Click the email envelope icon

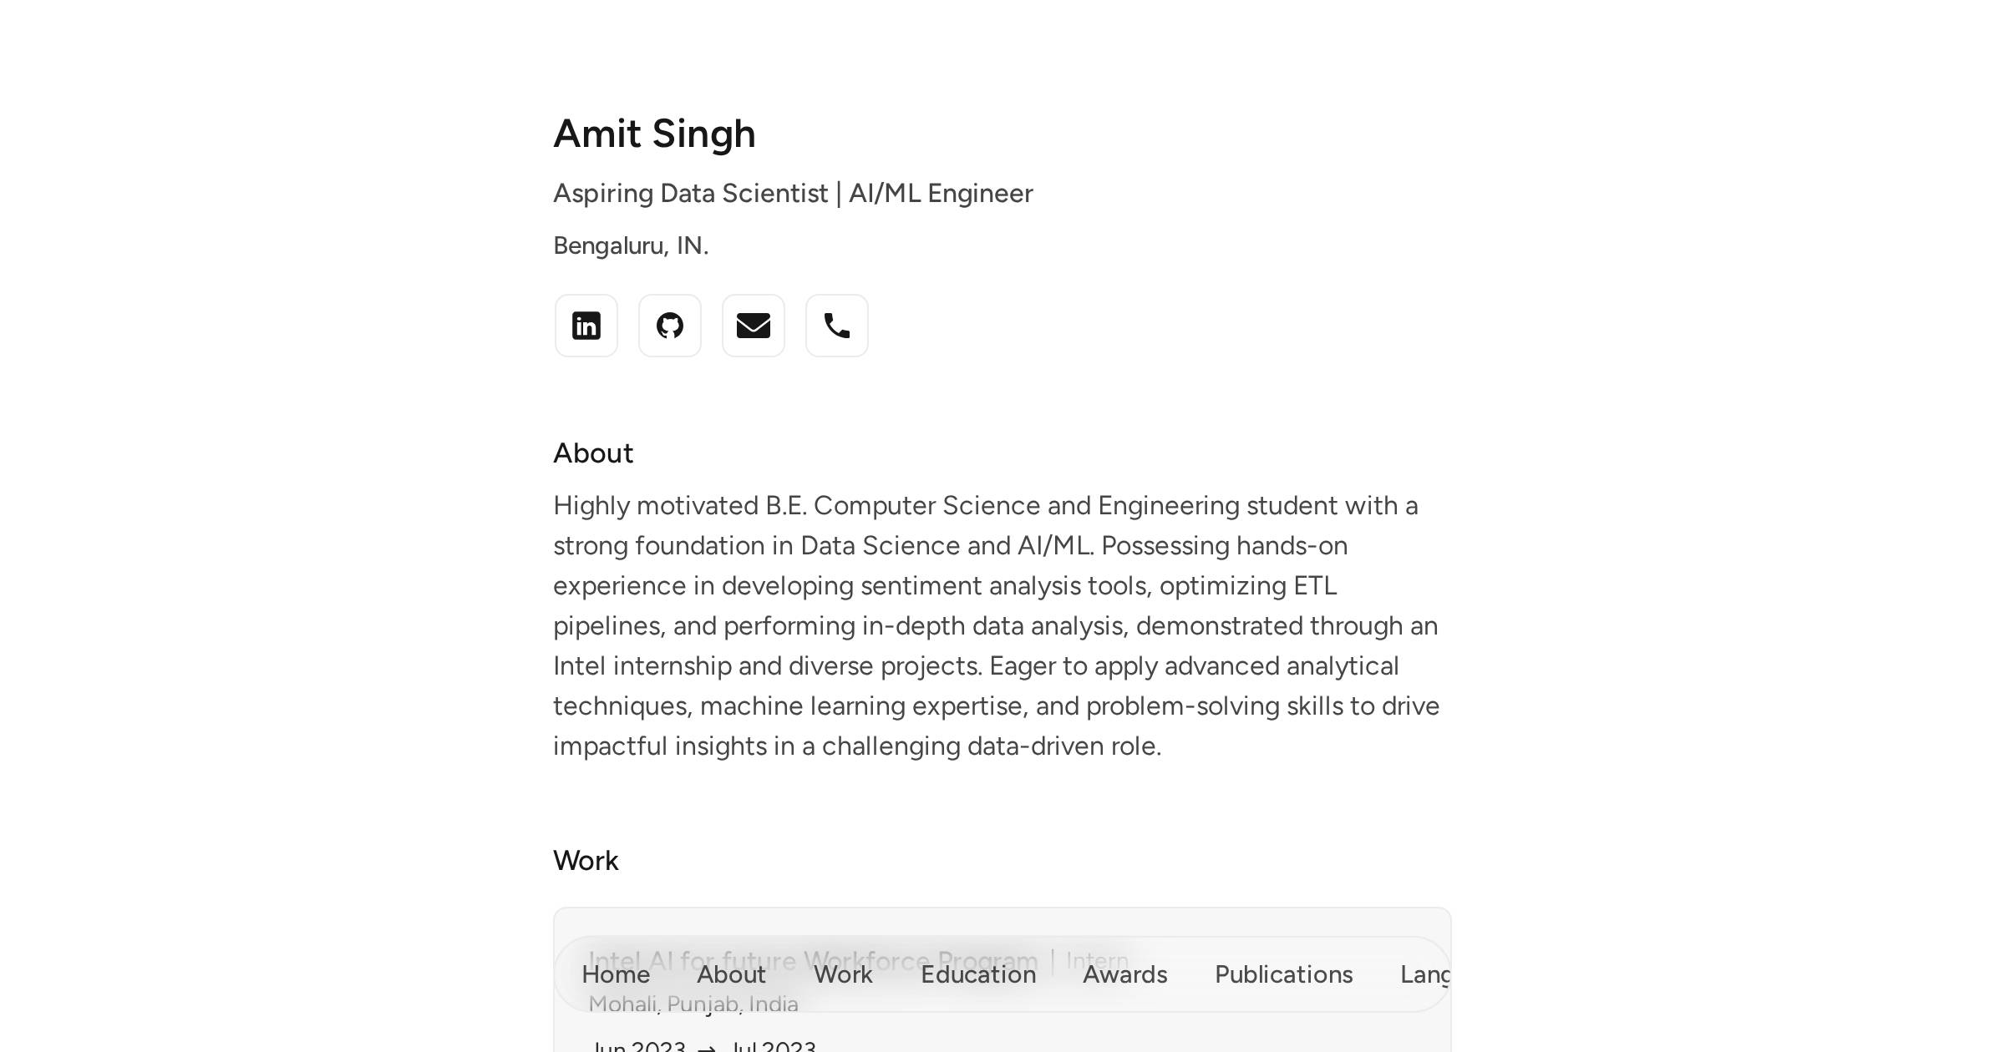click(x=753, y=326)
